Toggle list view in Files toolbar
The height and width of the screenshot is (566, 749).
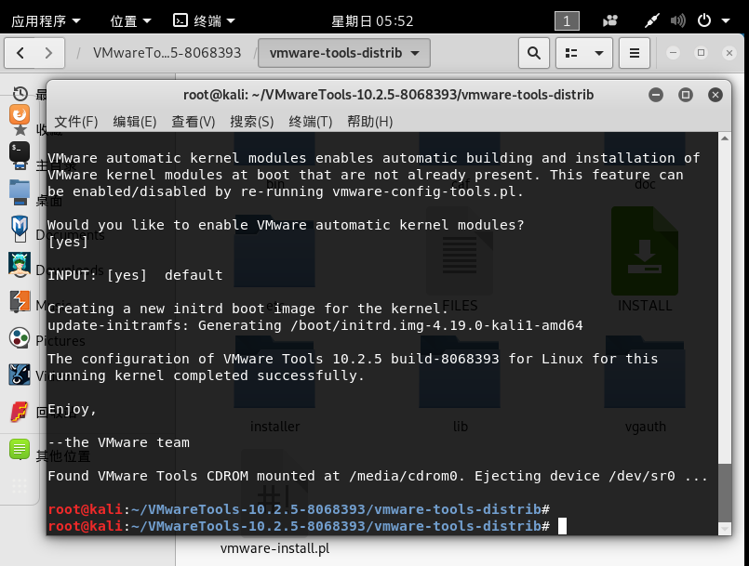click(x=571, y=52)
